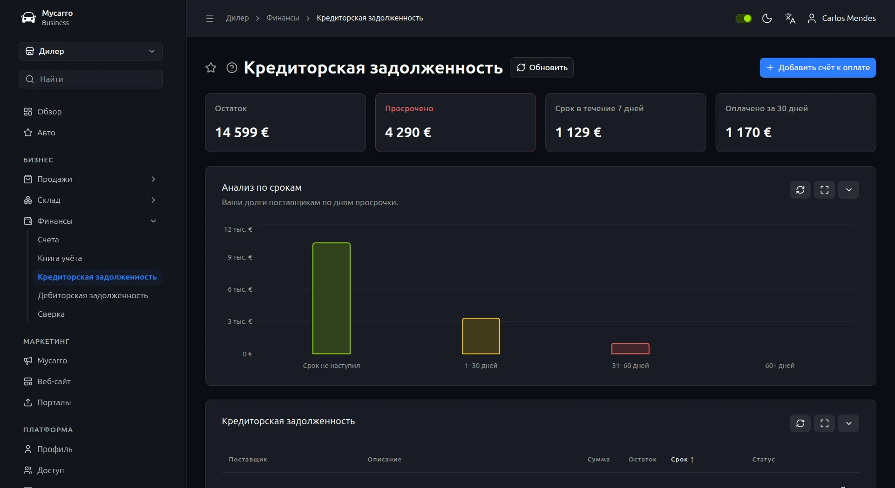
Task: Sort table by Статус column
Action: pyautogui.click(x=763, y=460)
